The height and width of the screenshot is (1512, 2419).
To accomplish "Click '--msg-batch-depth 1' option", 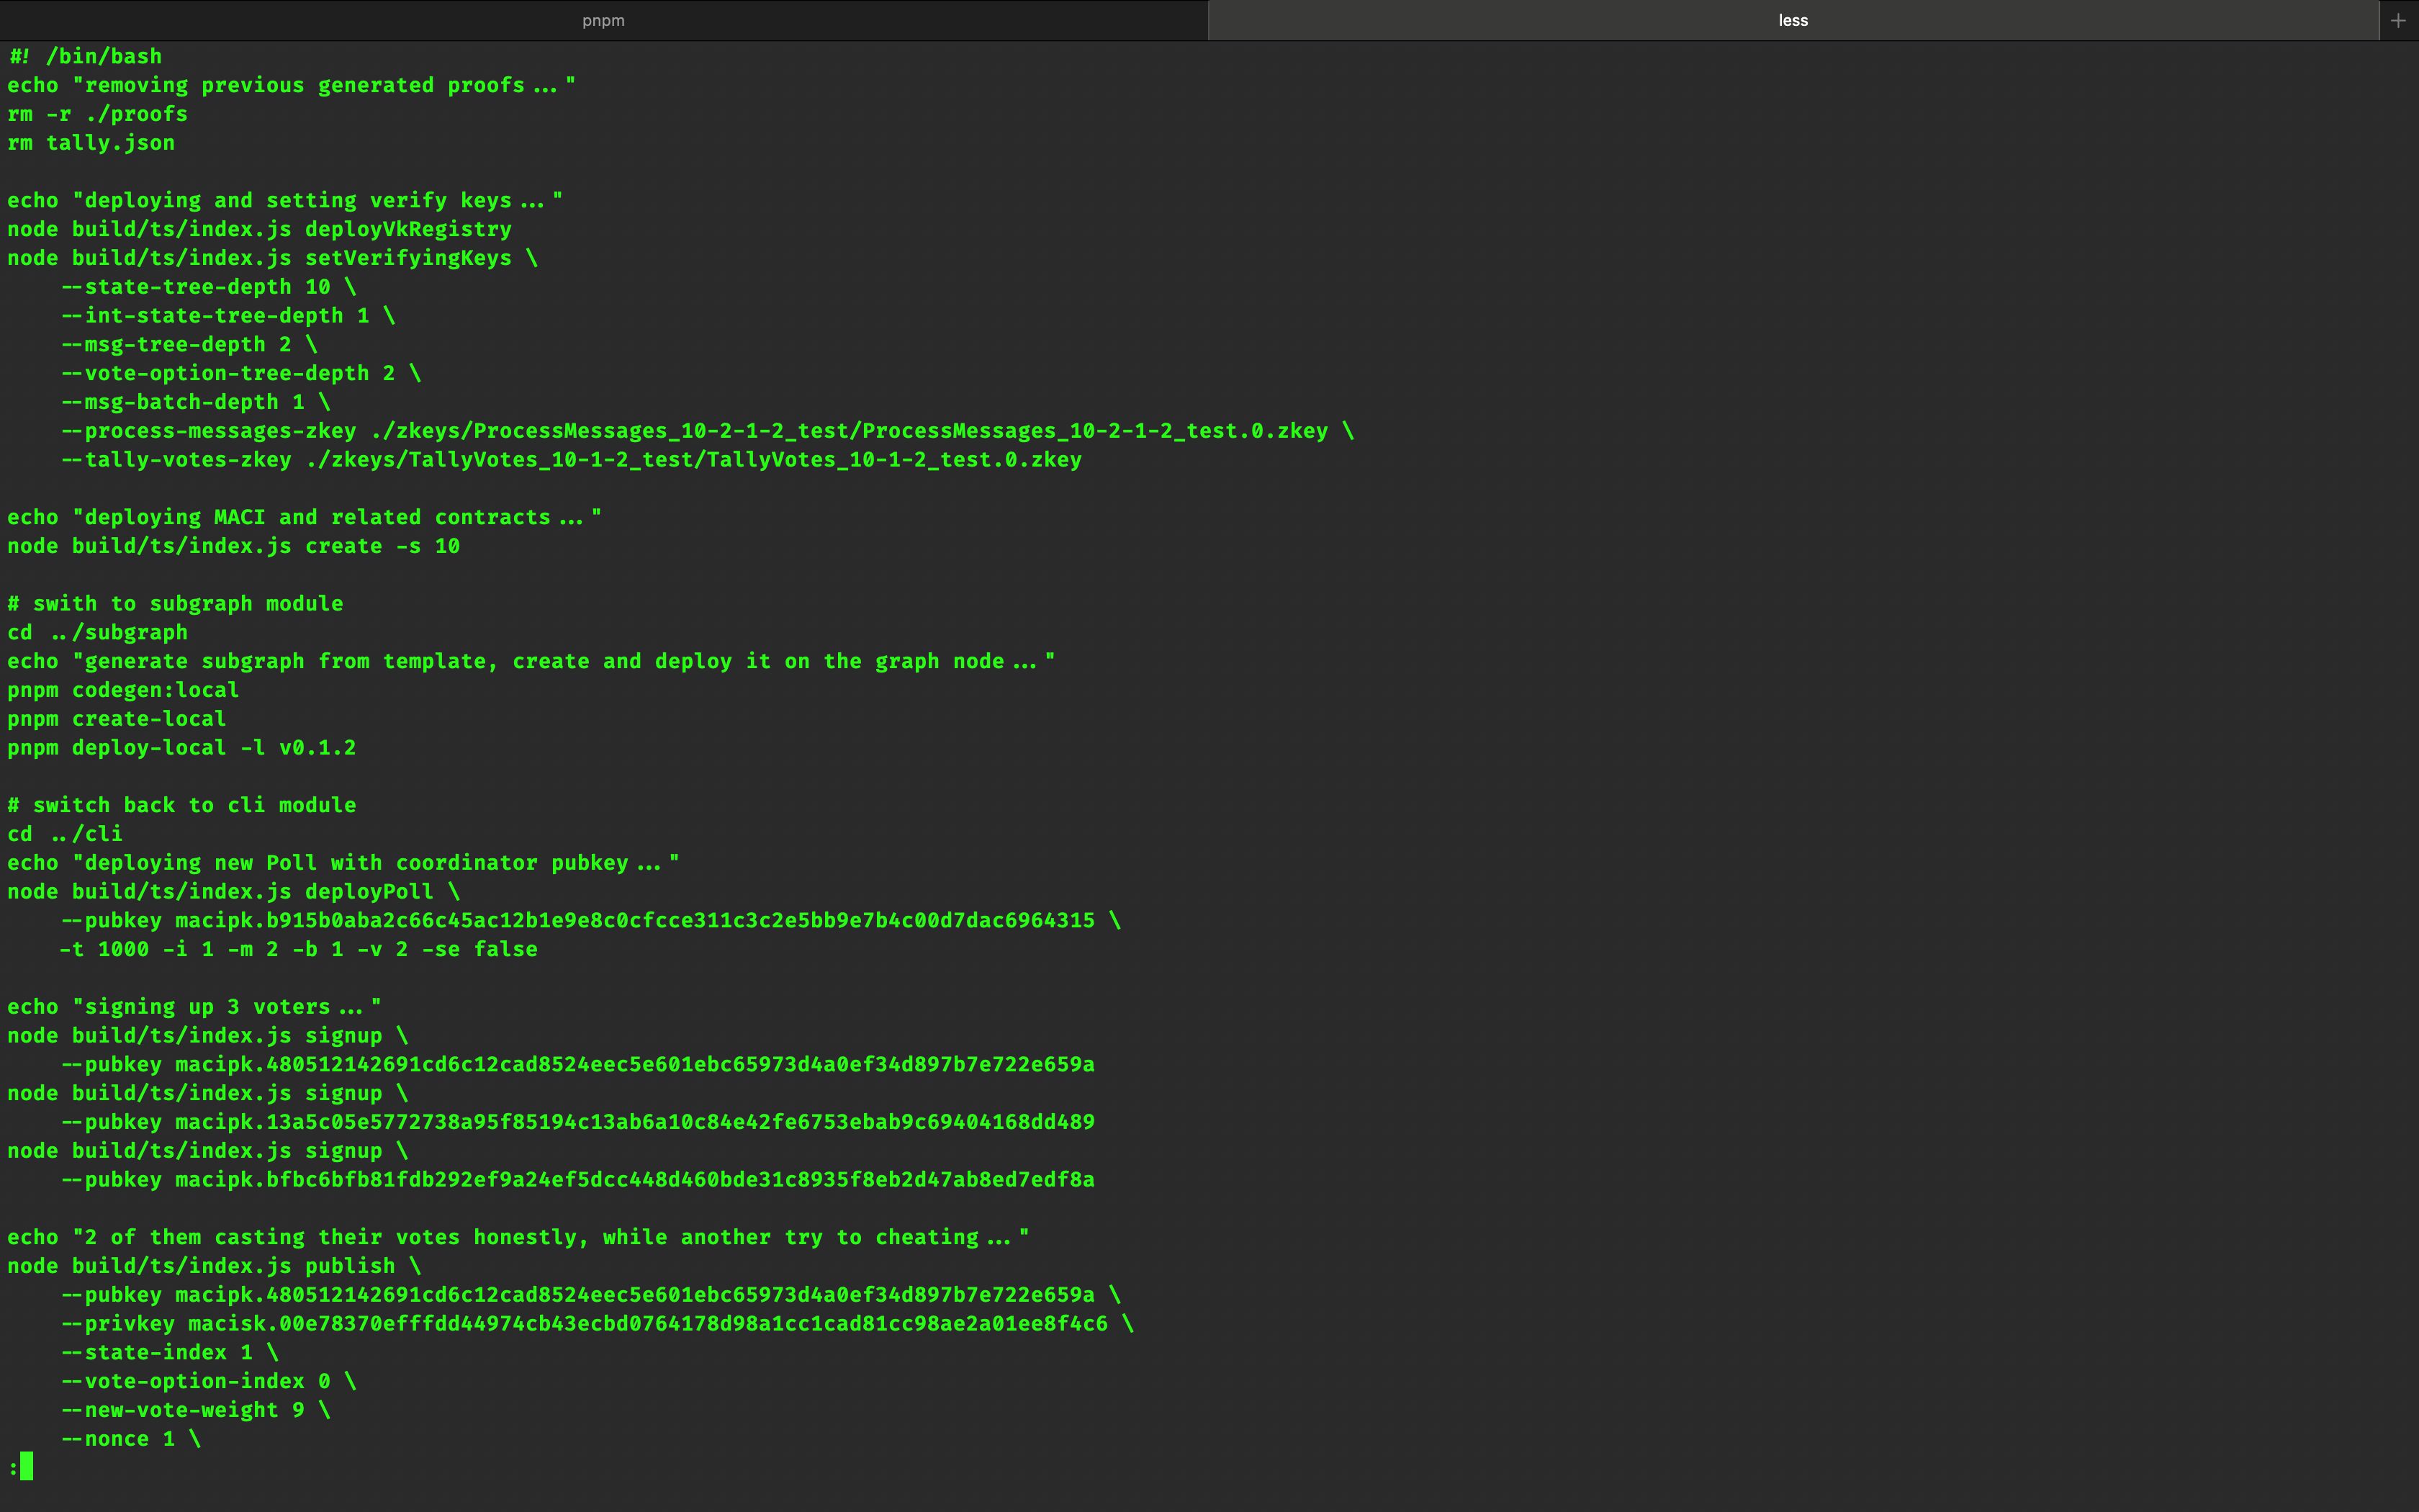I will tap(196, 402).
